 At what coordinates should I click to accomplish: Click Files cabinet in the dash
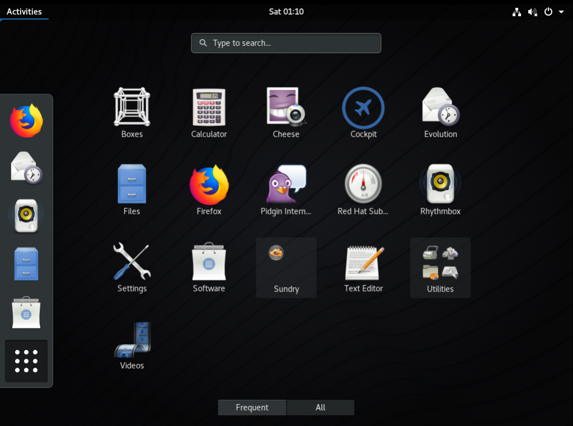click(26, 264)
